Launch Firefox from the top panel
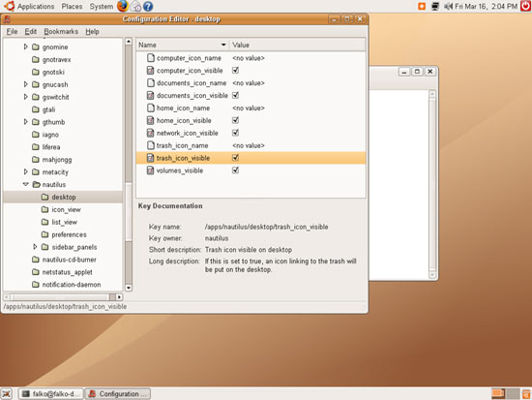The image size is (532, 400). pos(123,6)
